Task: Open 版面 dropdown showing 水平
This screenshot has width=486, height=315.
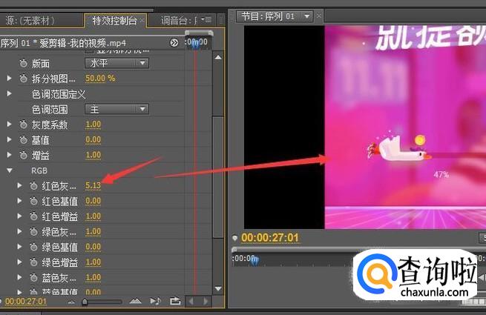Action: pos(116,63)
